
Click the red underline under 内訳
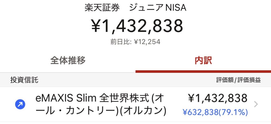click(x=203, y=71)
